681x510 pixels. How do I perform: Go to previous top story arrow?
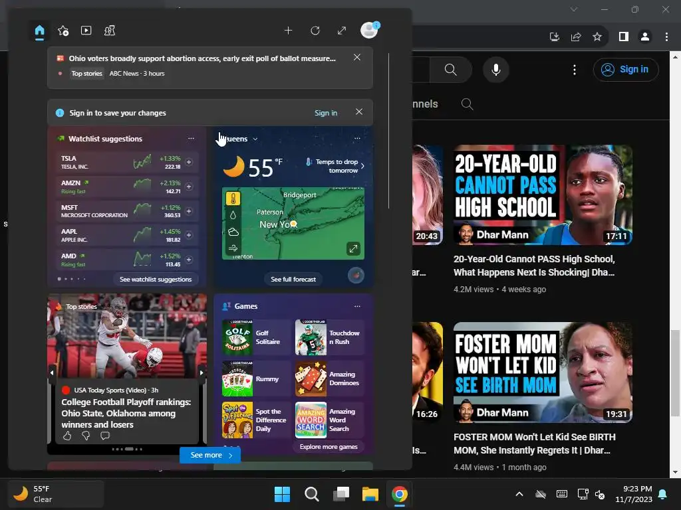(52, 373)
